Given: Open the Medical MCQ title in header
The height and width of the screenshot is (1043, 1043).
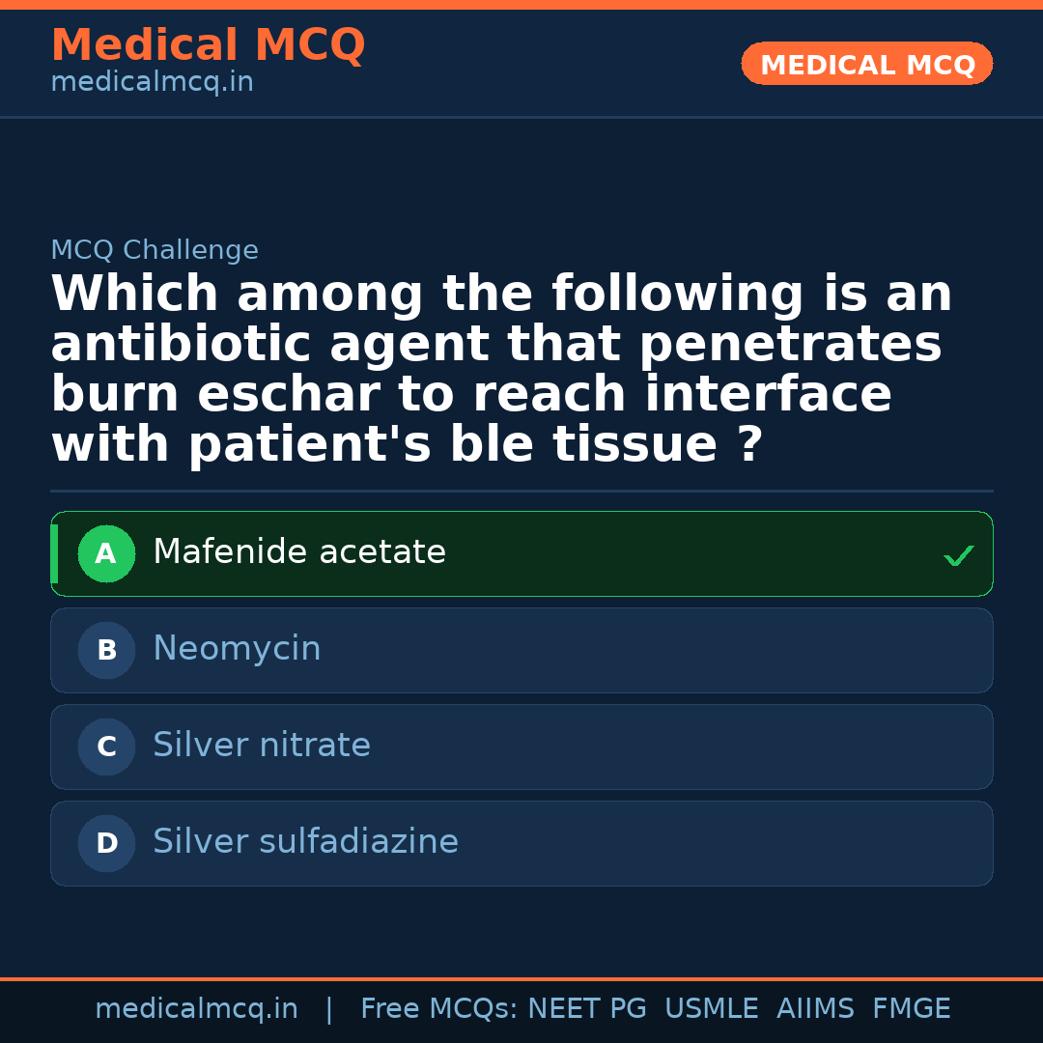Looking at the screenshot, I should (208, 45).
